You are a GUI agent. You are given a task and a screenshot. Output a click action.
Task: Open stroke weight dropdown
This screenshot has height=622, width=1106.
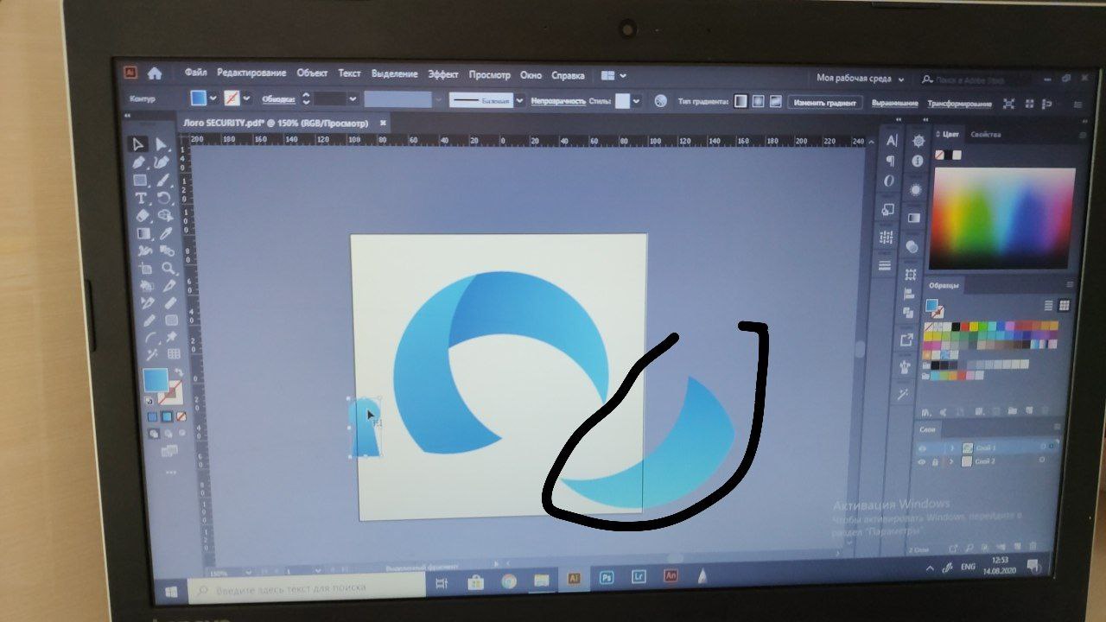(353, 98)
